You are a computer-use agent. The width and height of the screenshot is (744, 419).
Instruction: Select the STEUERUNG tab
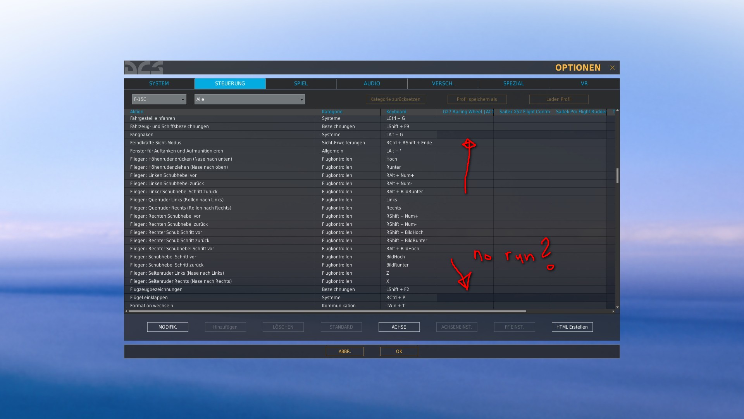pos(230,83)
